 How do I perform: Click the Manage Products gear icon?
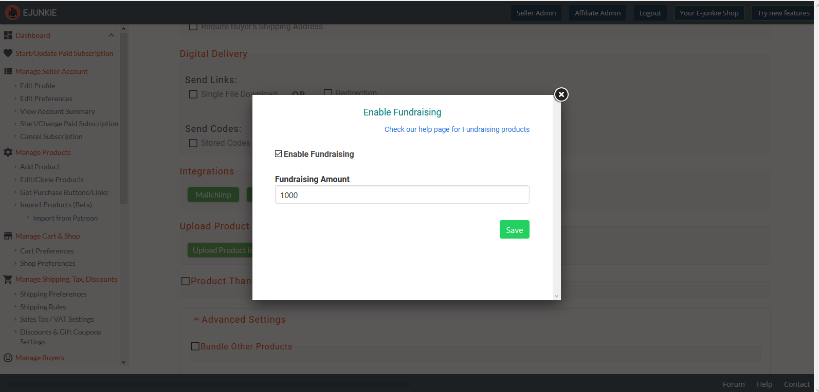(8, 152)
